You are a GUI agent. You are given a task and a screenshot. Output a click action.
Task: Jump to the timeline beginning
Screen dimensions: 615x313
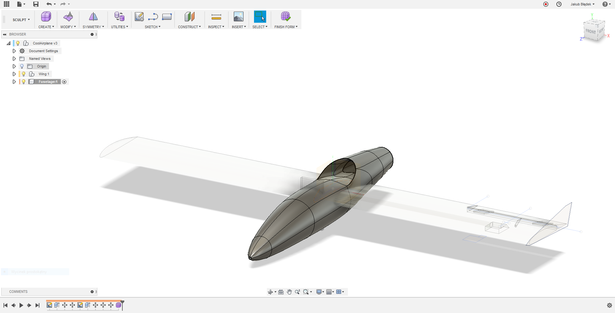tap(5, 305)
